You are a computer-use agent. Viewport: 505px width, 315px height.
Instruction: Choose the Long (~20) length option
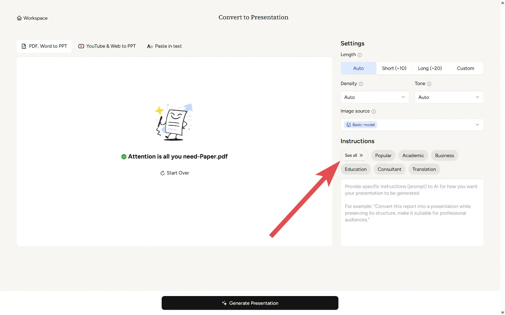click(x=429, y=69)
